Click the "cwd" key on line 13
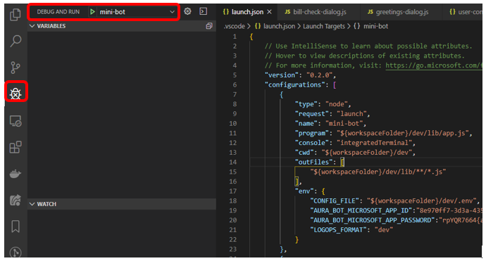Screen dimensions: 486x261 [x=304, y=153]
